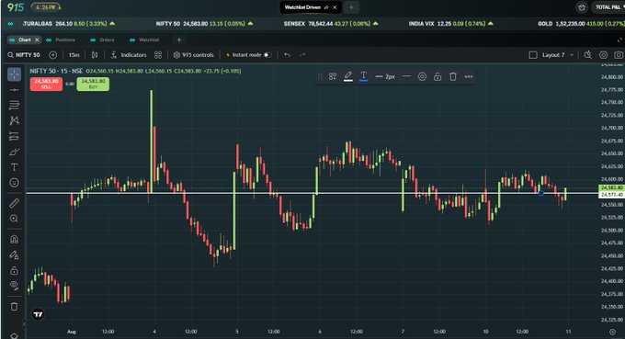Open the Fibonacci retracement tools
The width and height of the screenshot is (625, 339).
[14, 105]
